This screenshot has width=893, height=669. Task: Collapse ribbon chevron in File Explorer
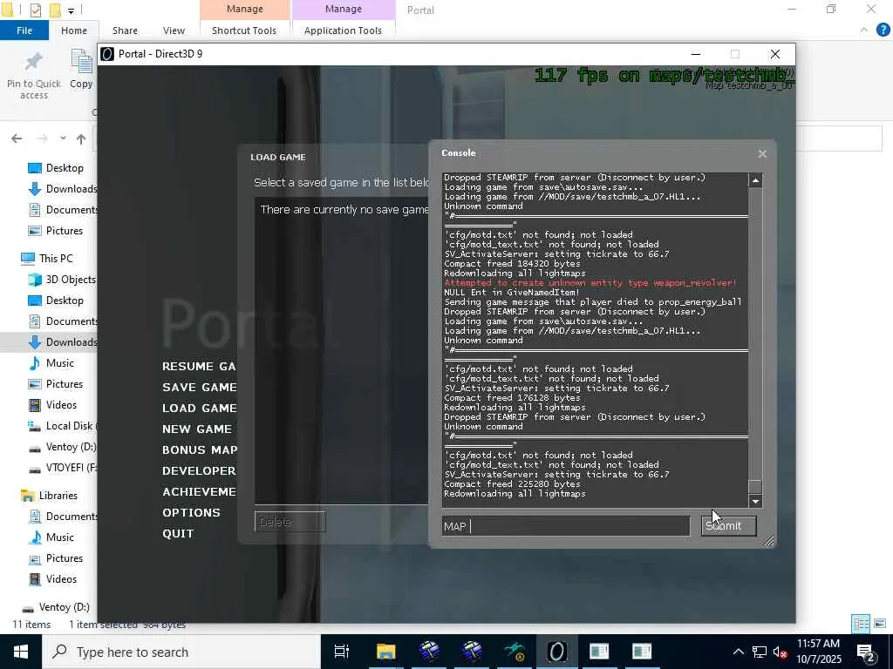pos(864,30)
